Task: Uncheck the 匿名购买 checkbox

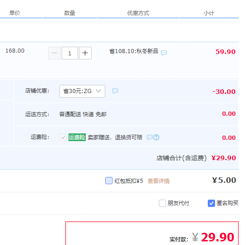Action: [211, 203]
